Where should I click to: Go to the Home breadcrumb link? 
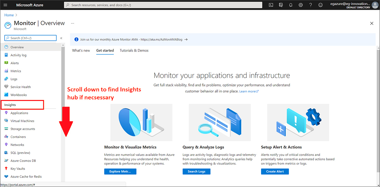9,15
